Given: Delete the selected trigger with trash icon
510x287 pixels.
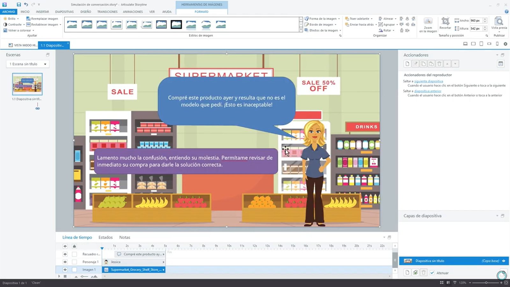Looking at the screenshot, I should pos(439,64).
